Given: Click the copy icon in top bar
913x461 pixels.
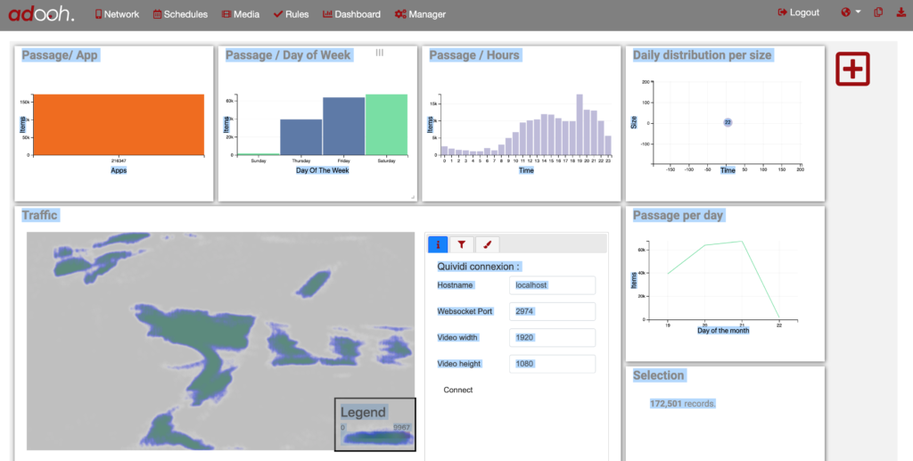Looking at the screenshot, I should tap(878, 12).
